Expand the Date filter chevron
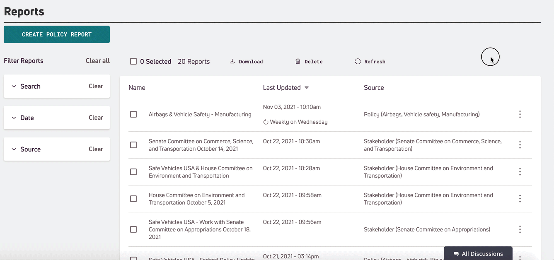Viewport: 554px width, 260px height. click(14, 118)
